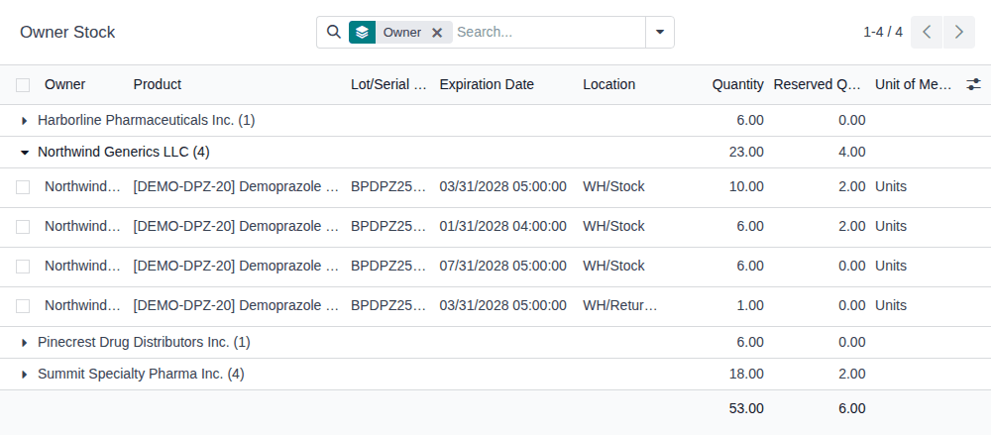Sort by Reserved Quantity column header

pos(818,85)
